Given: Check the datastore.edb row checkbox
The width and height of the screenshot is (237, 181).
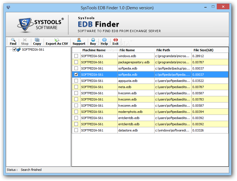Looking at the screenshot, I should coord(76,130).
